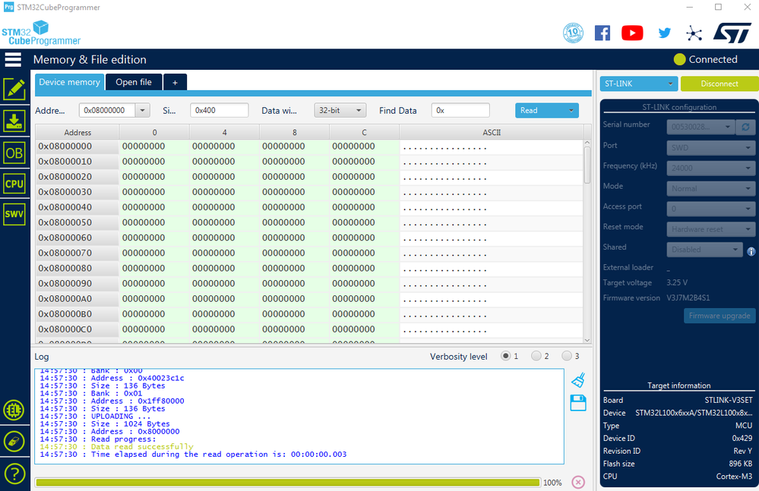Open the ST YouTube channel icon
The image size is (759, 491).
pyautogui.click(x=632, y=33)
